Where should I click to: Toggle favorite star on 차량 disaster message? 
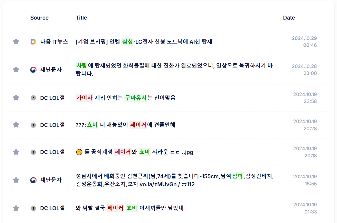tap(16, 70)
